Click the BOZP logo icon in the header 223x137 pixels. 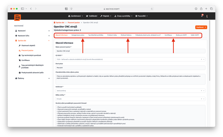(17, 18)
